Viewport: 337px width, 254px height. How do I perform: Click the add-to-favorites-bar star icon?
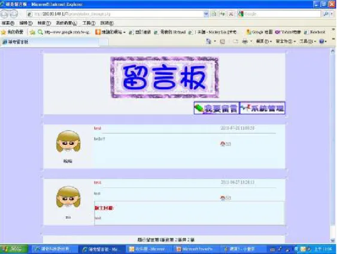[x=32, y=32]
